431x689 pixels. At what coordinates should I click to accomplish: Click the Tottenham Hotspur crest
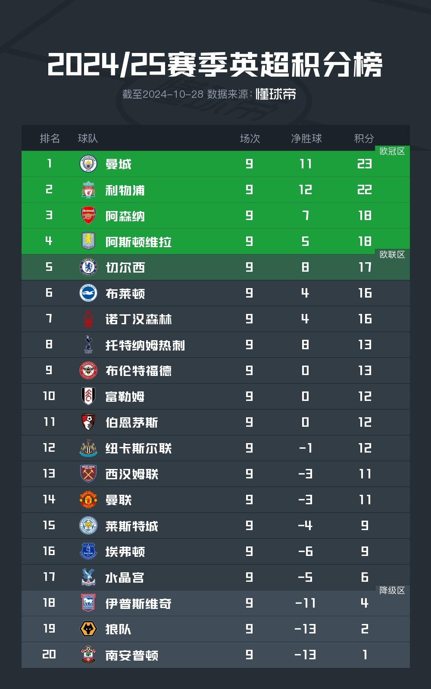pyautogui.click(x=88, y=344)
